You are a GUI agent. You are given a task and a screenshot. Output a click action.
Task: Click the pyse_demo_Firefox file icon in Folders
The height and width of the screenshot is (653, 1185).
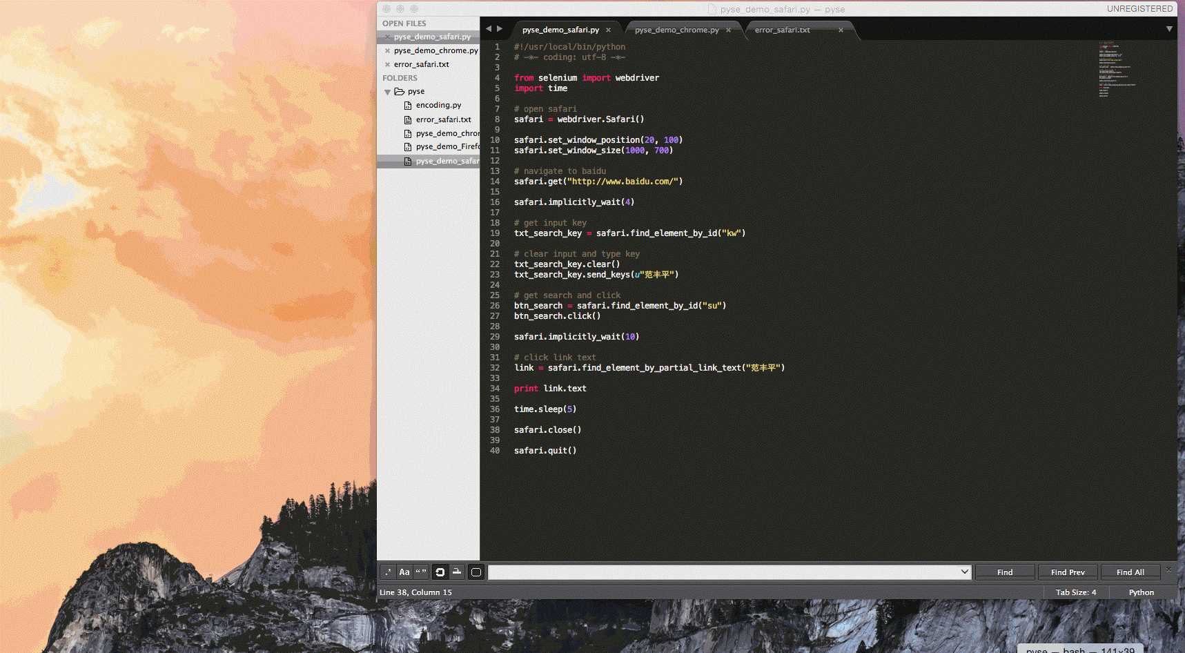(408, 147)
